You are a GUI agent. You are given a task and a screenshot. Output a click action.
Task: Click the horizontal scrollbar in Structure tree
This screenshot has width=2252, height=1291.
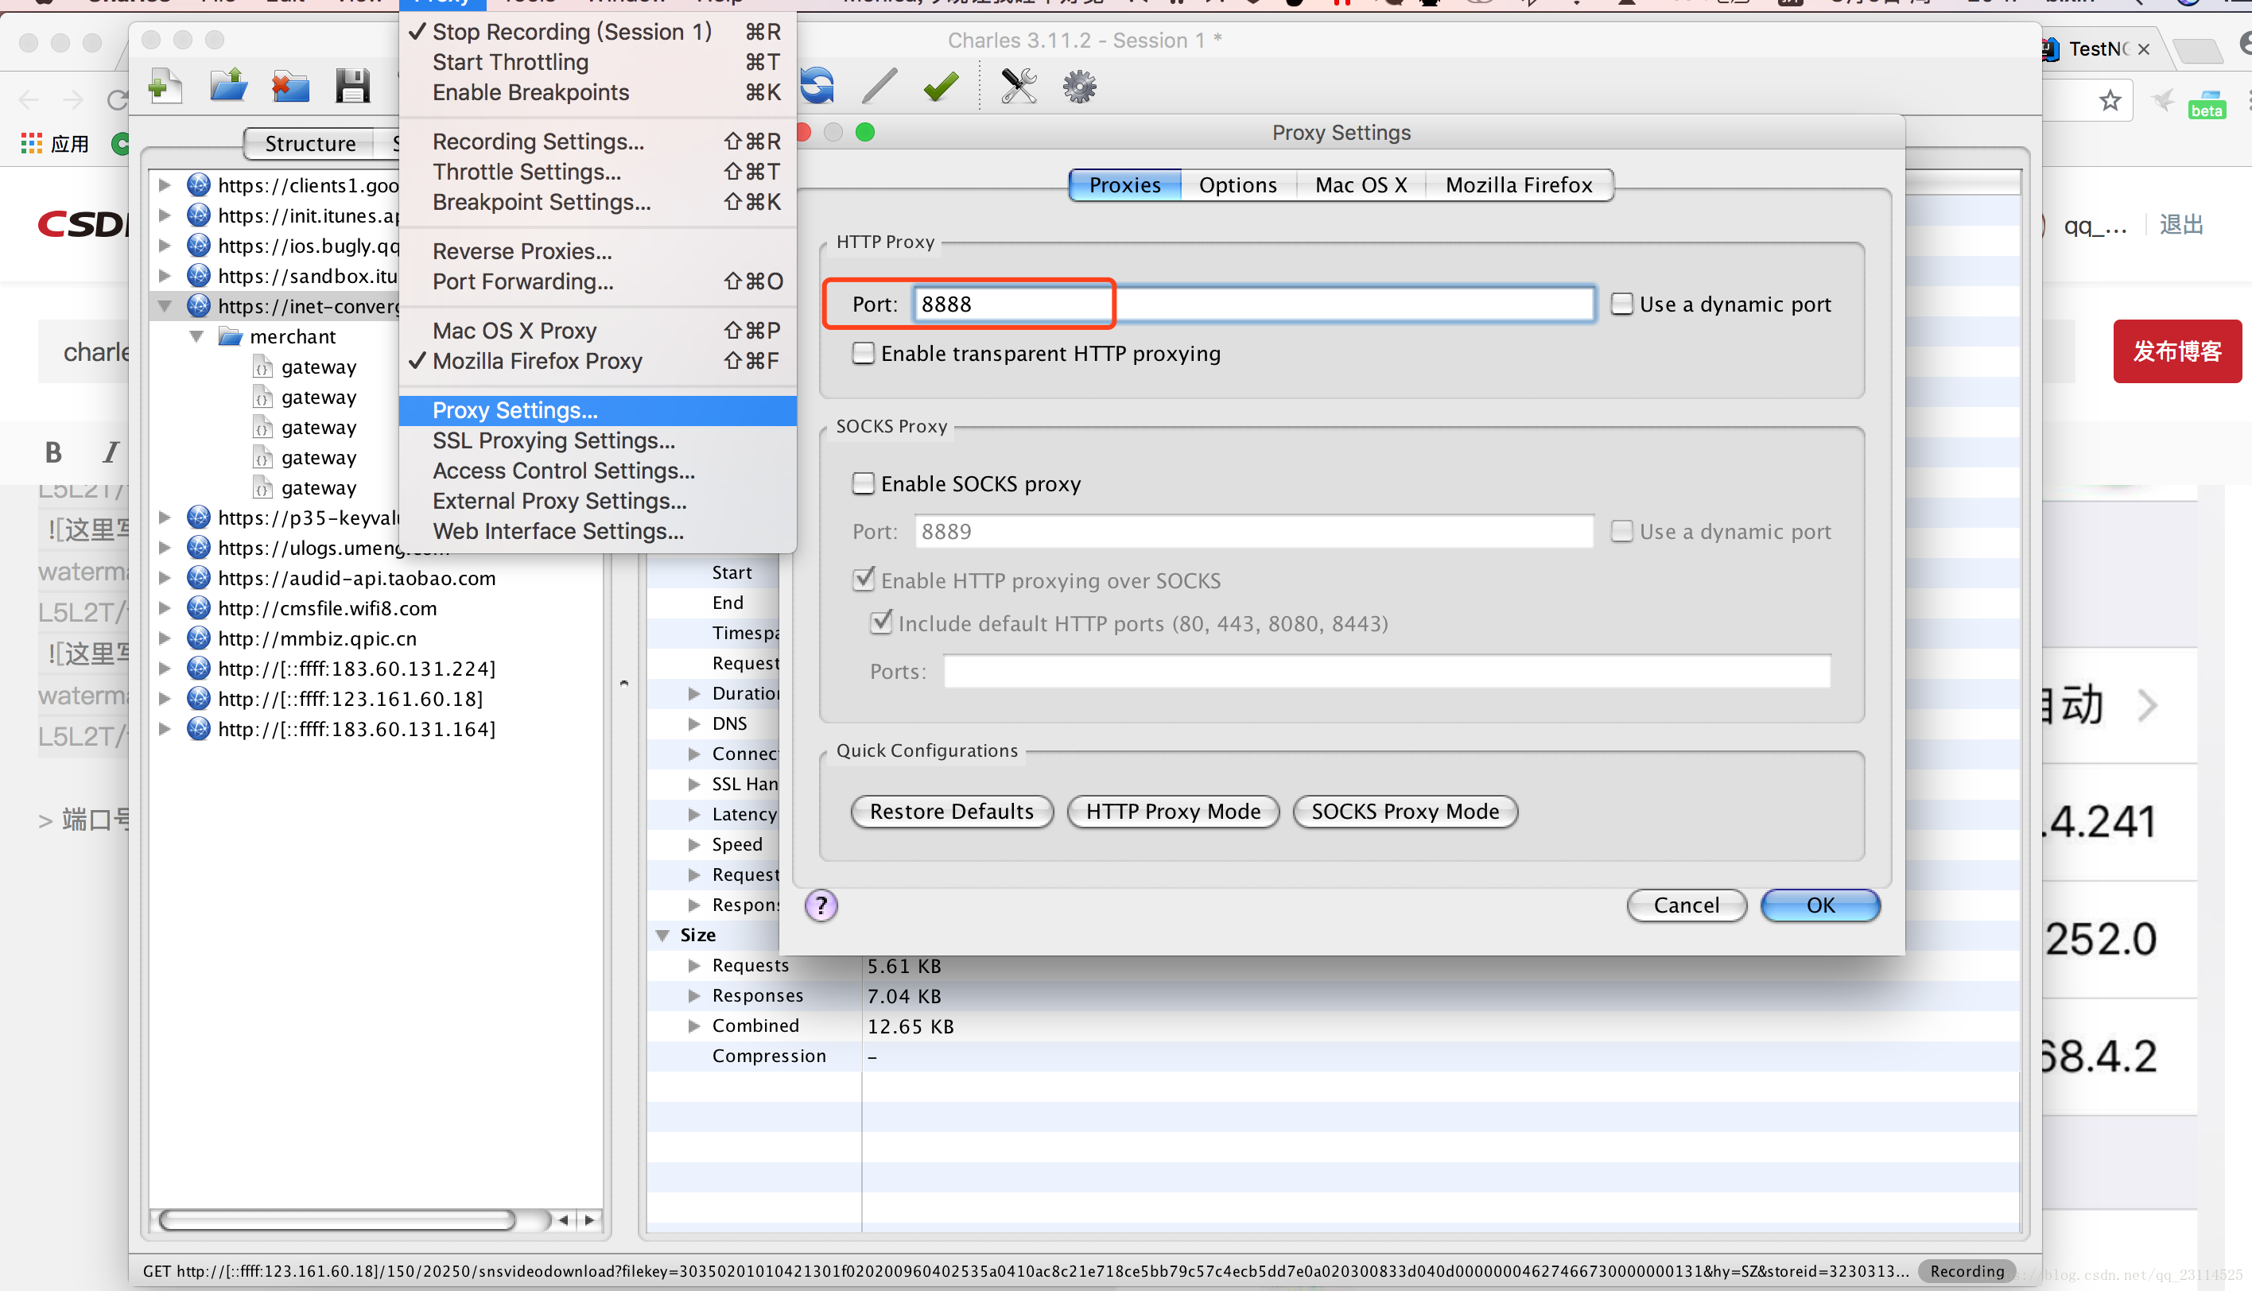(x=337, y=1220)
